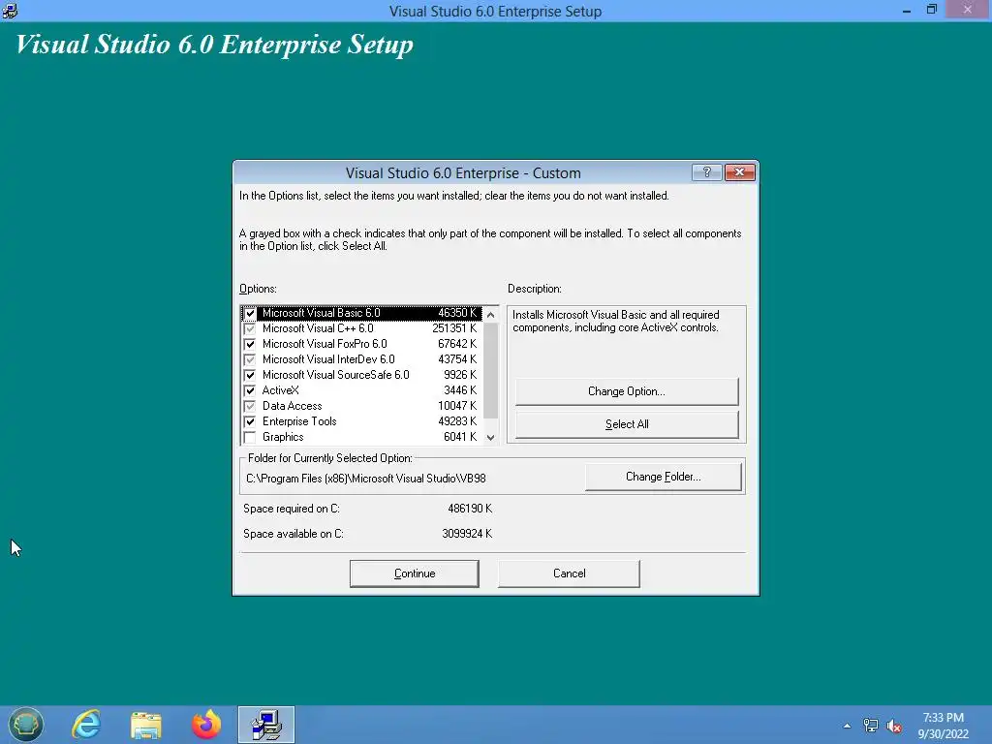Click the 251351 K size value
Image resolution: width=992 pixels, height=744 pixels.
tap(454, 329)
